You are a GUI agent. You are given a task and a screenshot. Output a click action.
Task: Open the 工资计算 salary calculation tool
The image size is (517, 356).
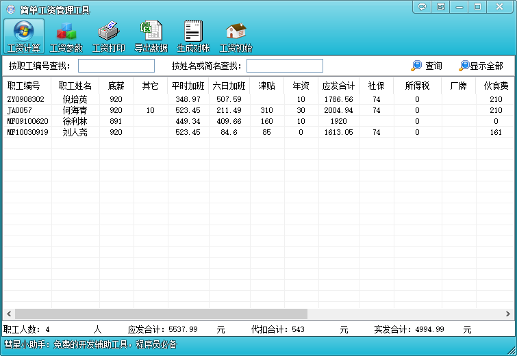tap(24, 36)
